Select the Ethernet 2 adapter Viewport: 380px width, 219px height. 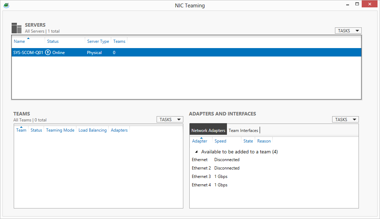click(x=201, y=168)
